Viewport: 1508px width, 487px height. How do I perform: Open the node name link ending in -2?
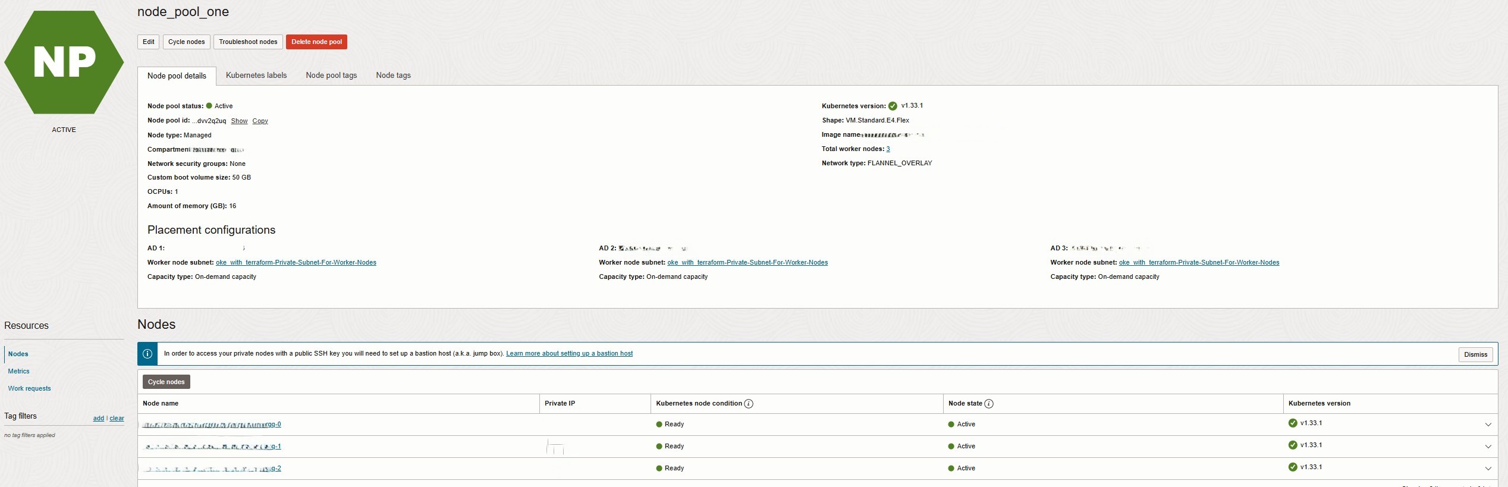tap(213, 469)
